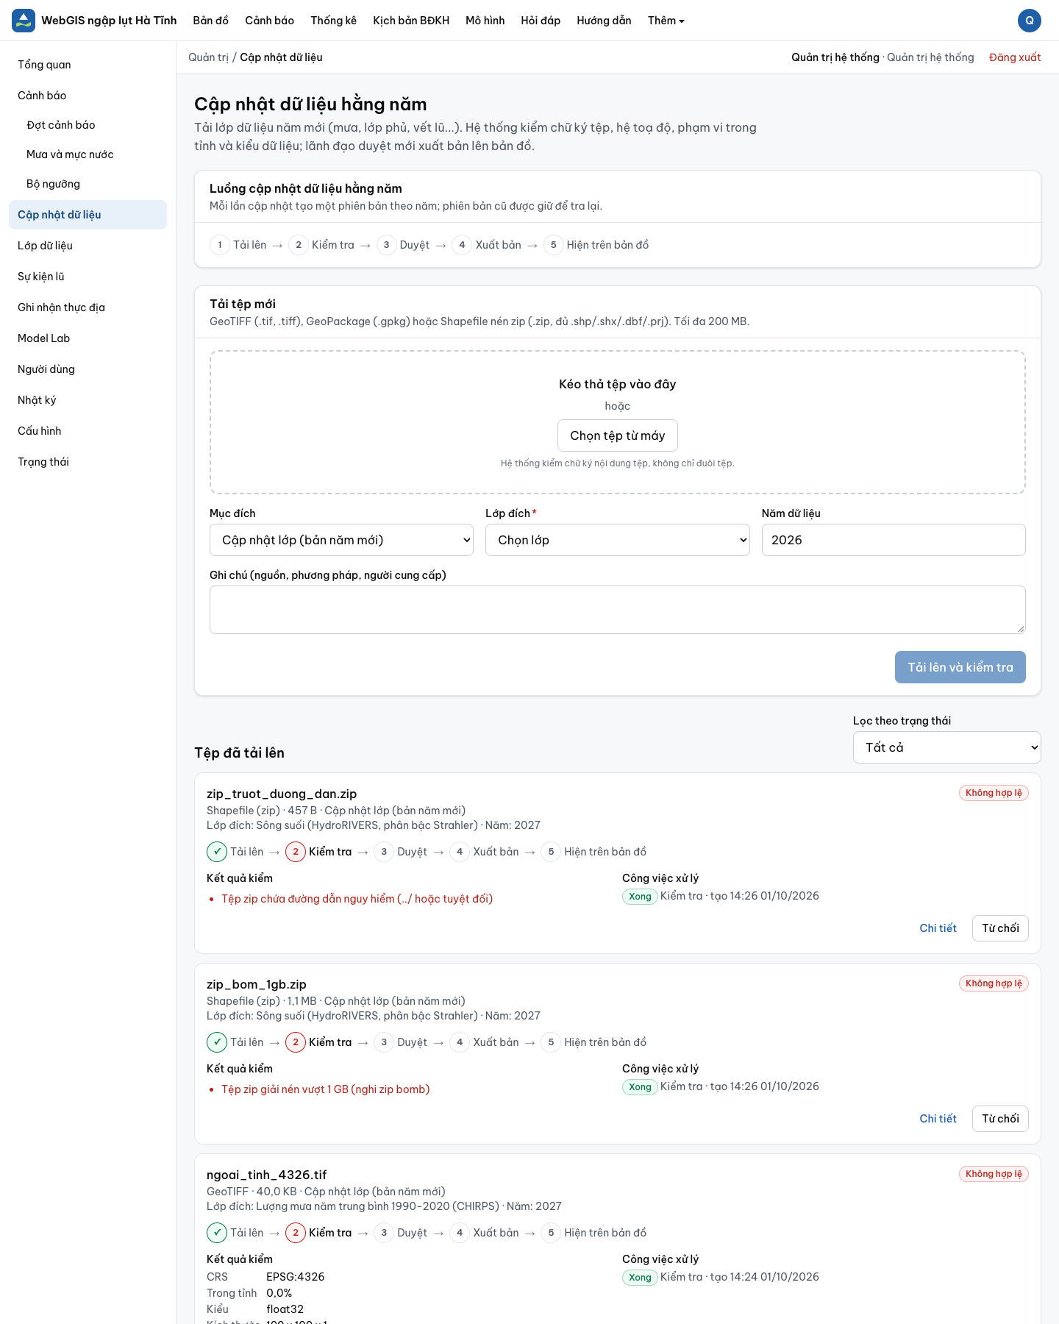
Task: Open Nhật ký in the sidebar
Action: pyautogui.click(x=88, y=400)
